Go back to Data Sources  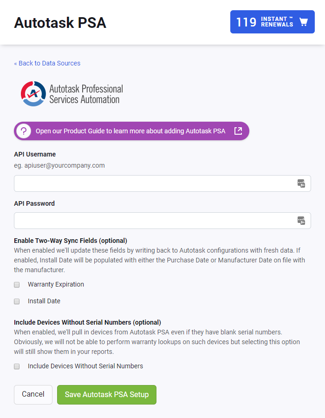[x=47, y=63]
